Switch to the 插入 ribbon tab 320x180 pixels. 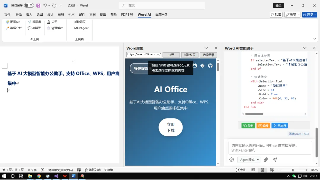tap(29, 14)
